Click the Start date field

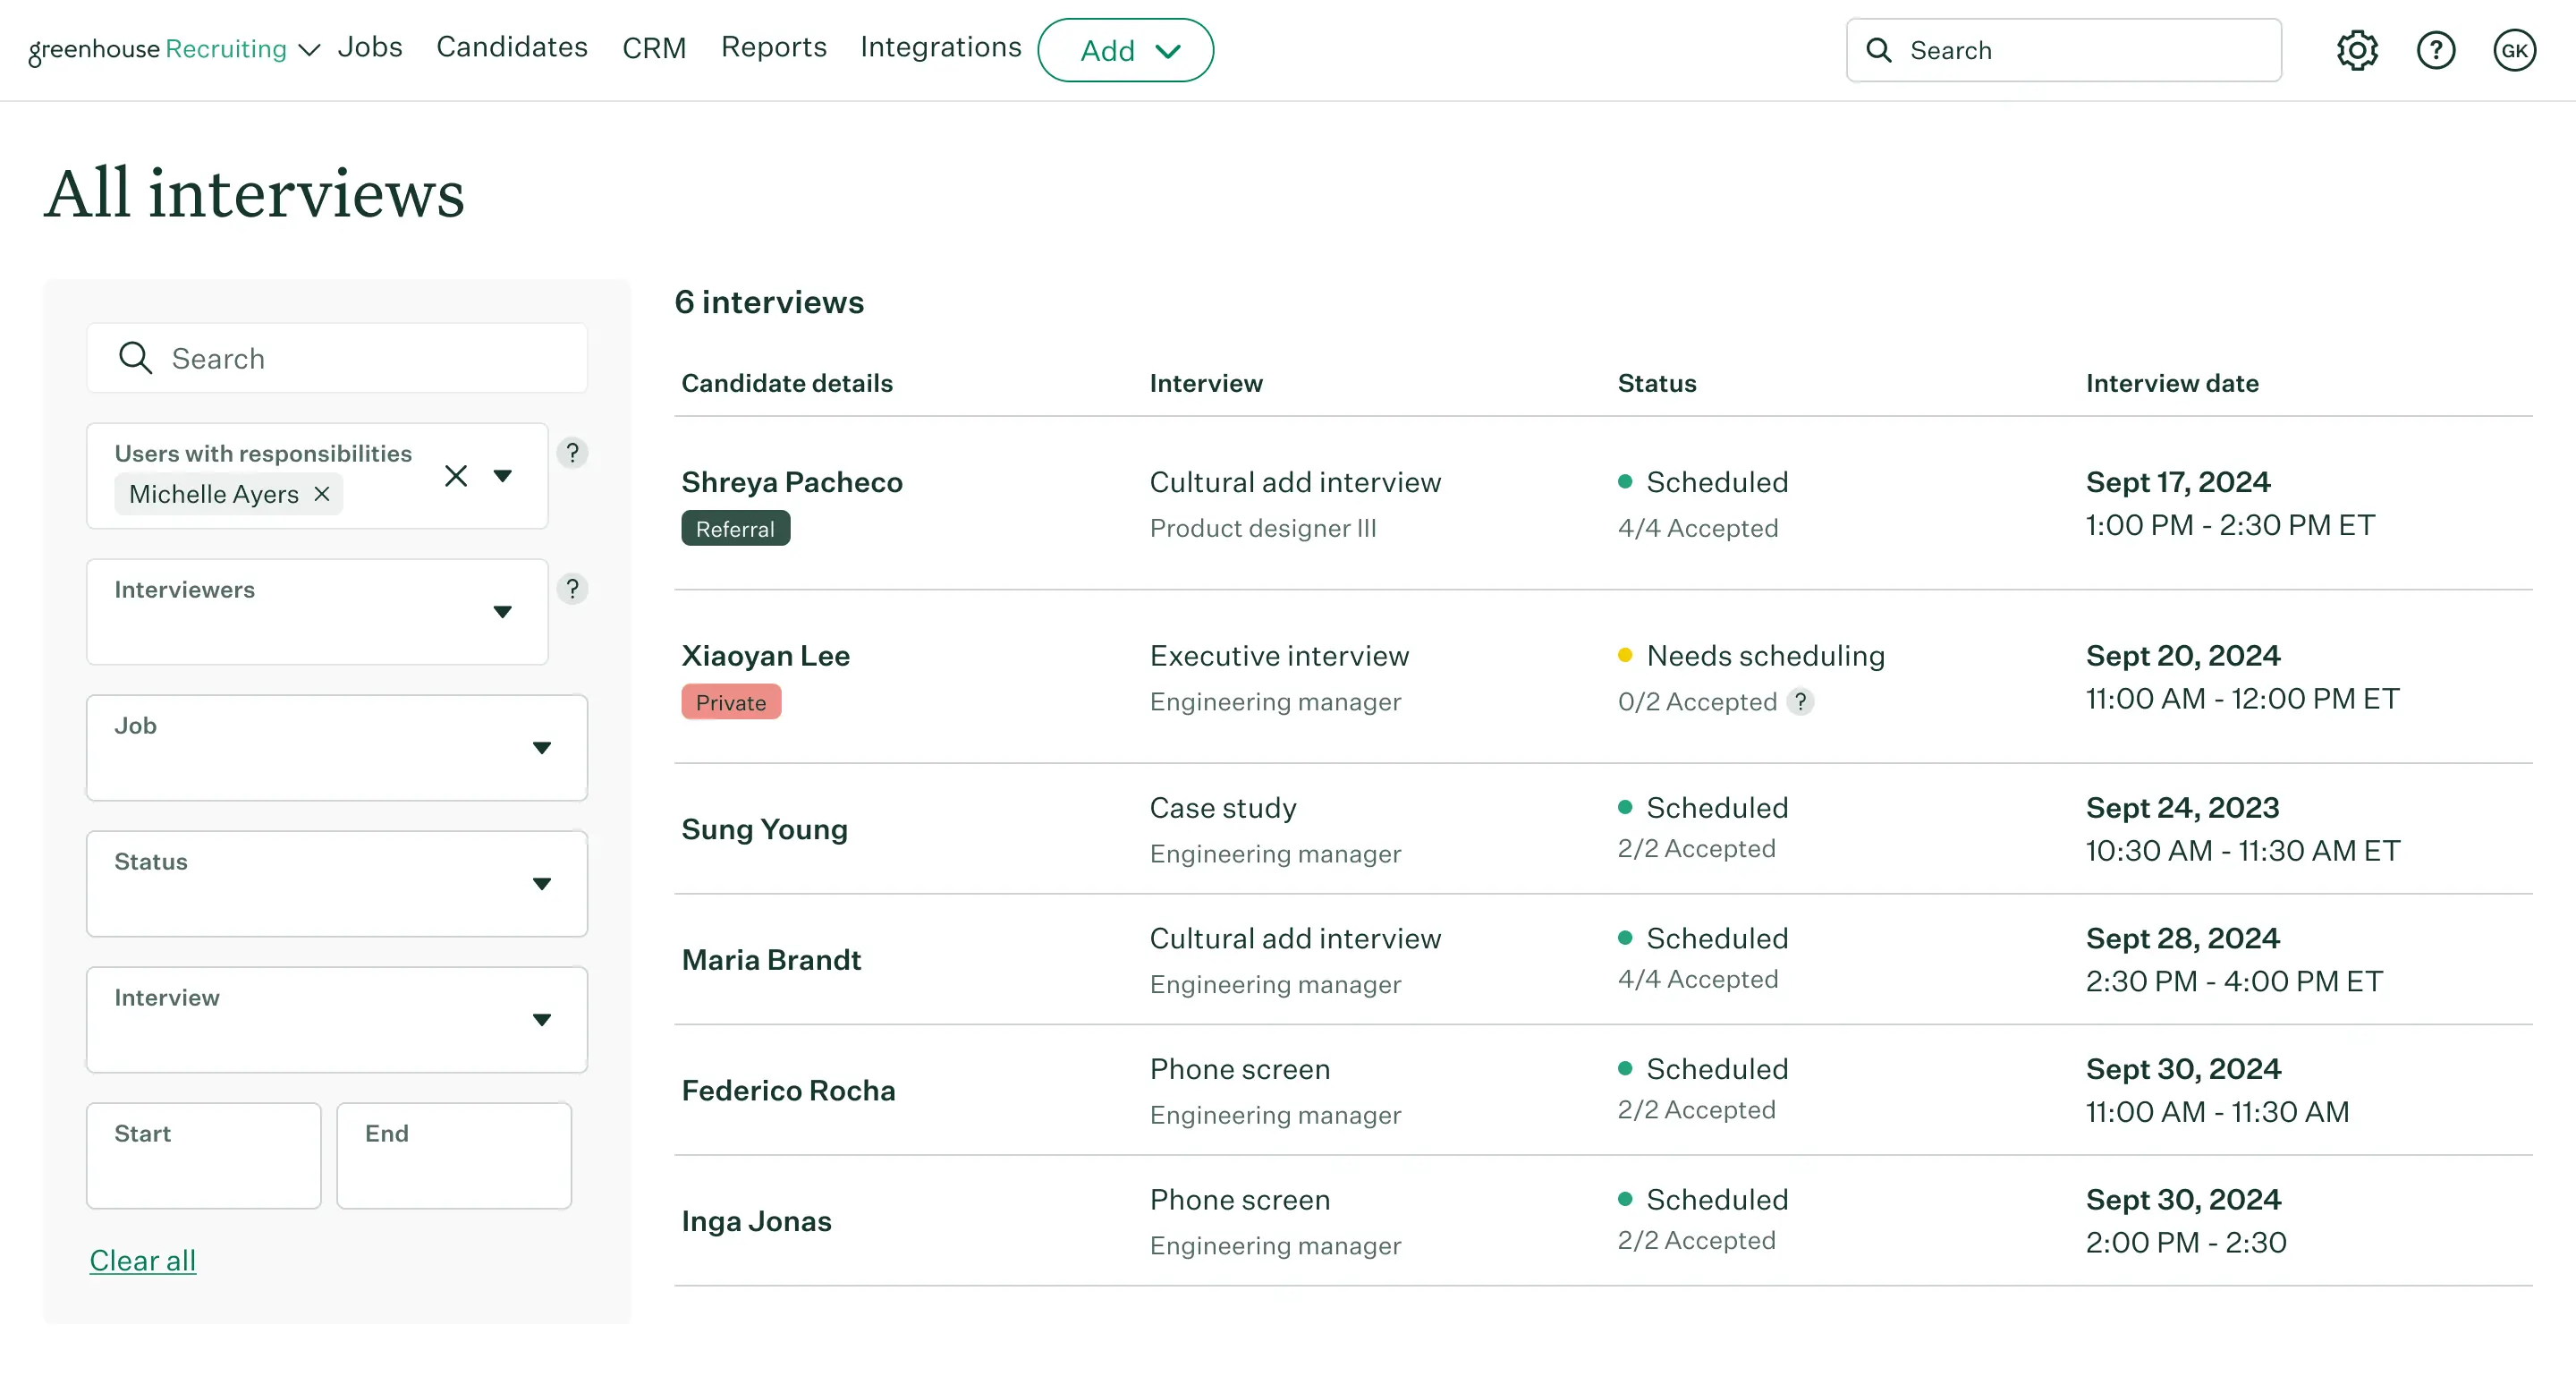(x=203, y=1156)
